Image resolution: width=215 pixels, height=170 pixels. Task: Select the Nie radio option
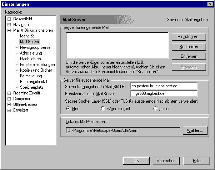tap(68, 109)
